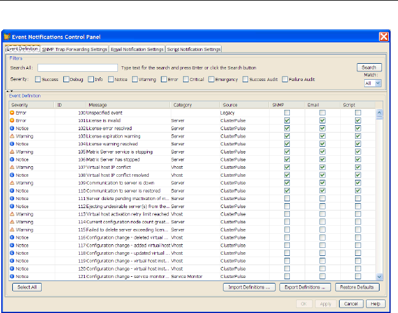Check SNMP box for Unspecified event row
Screen dimensions: 398x313
(x=287, y=114)
